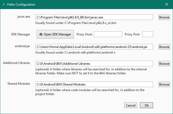This screenshot has width=173, height=114.
Task: Click the Additional Libraries folder field
Action: [x=94, y=64]
